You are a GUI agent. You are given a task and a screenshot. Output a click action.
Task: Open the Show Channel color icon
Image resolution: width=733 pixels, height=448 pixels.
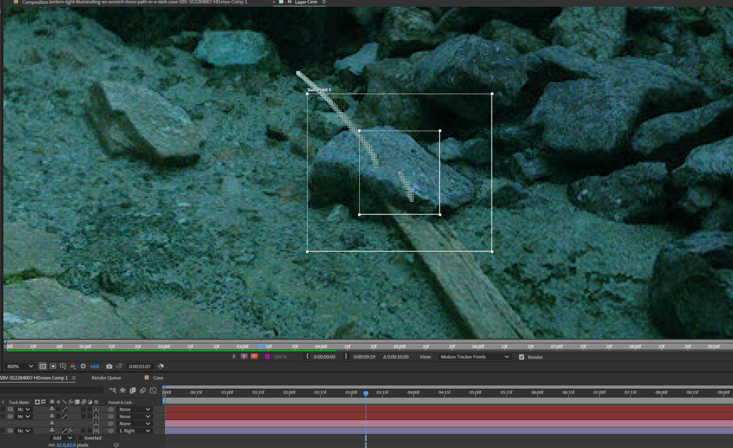[x=73, y=366]
